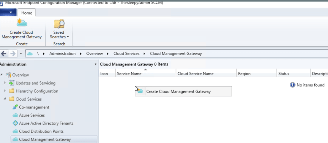328x143 pixels.
Task: Sort by Service Name column header
Action: (129, 74)
